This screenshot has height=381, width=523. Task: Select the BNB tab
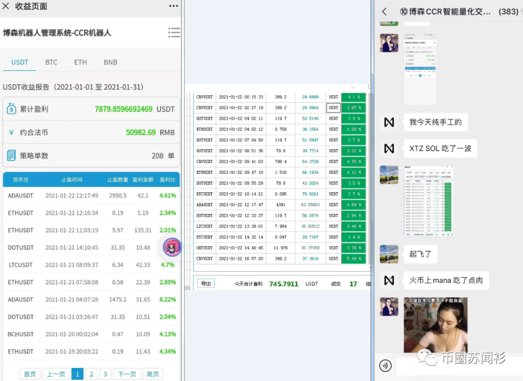click(110, 62)
